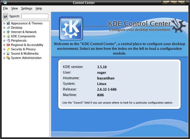
Task: Expand the Security & Privacy tree node
Action: pos(4,49)
